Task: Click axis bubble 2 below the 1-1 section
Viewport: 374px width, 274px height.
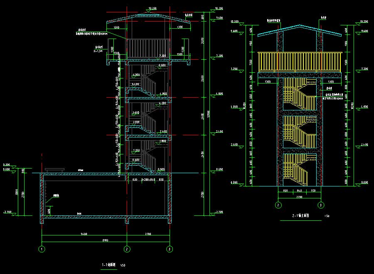Action: 127,249
